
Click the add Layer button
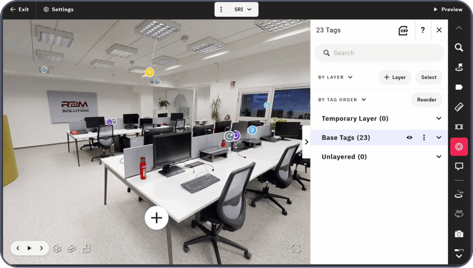(x=394, y=78)
